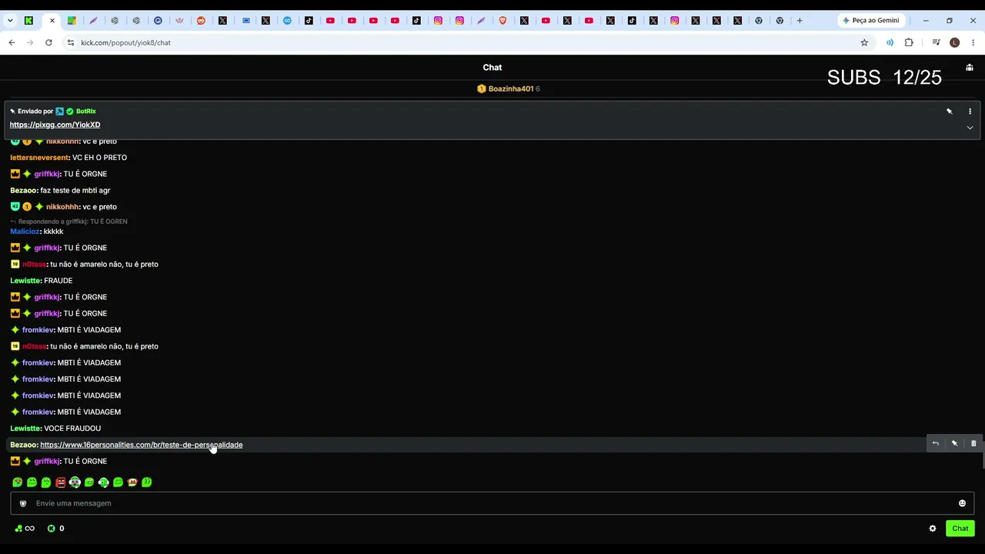The height and width of the screenshot is (554, 985).
Task: Click 'Bezaoo: faz teste de mbti agr' message
Action: coord(60,190)
